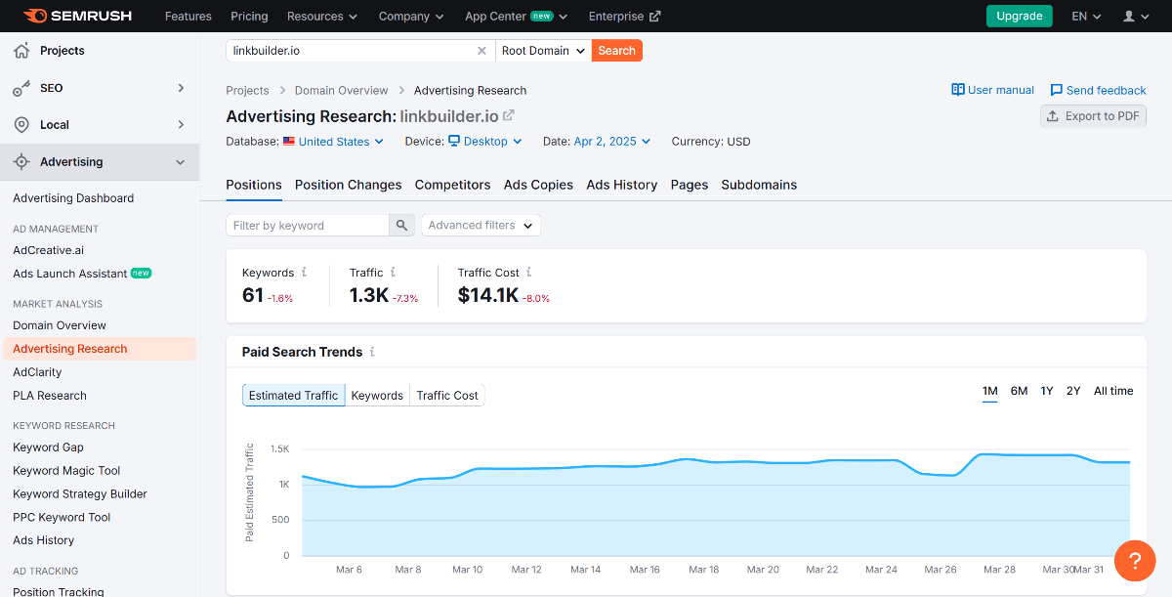Select the All time range
Screen dimensions: 1172x597
1113,391
